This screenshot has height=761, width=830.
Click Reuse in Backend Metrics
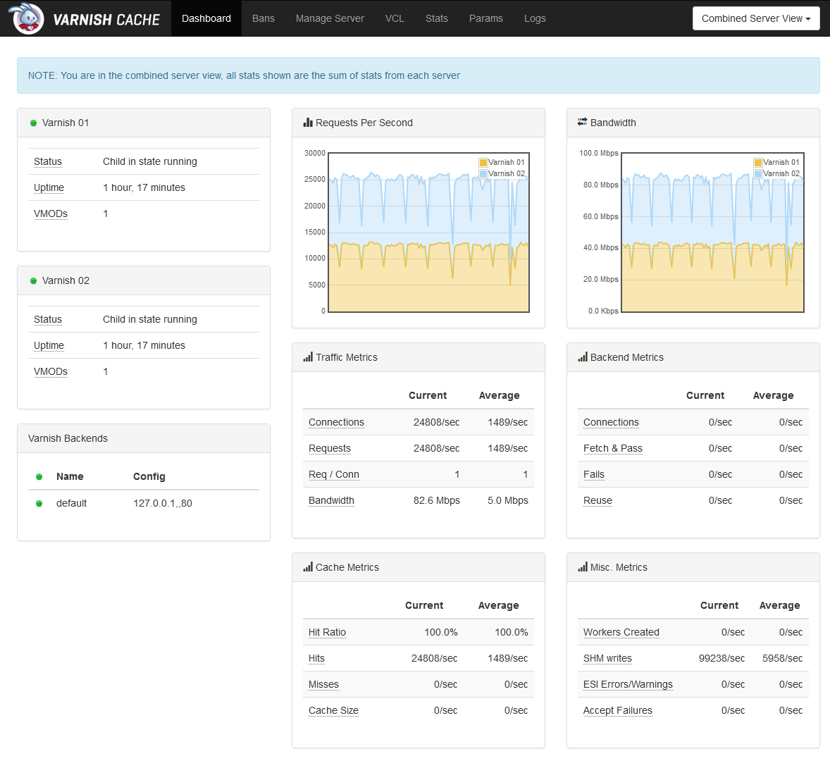coord(597,500)
